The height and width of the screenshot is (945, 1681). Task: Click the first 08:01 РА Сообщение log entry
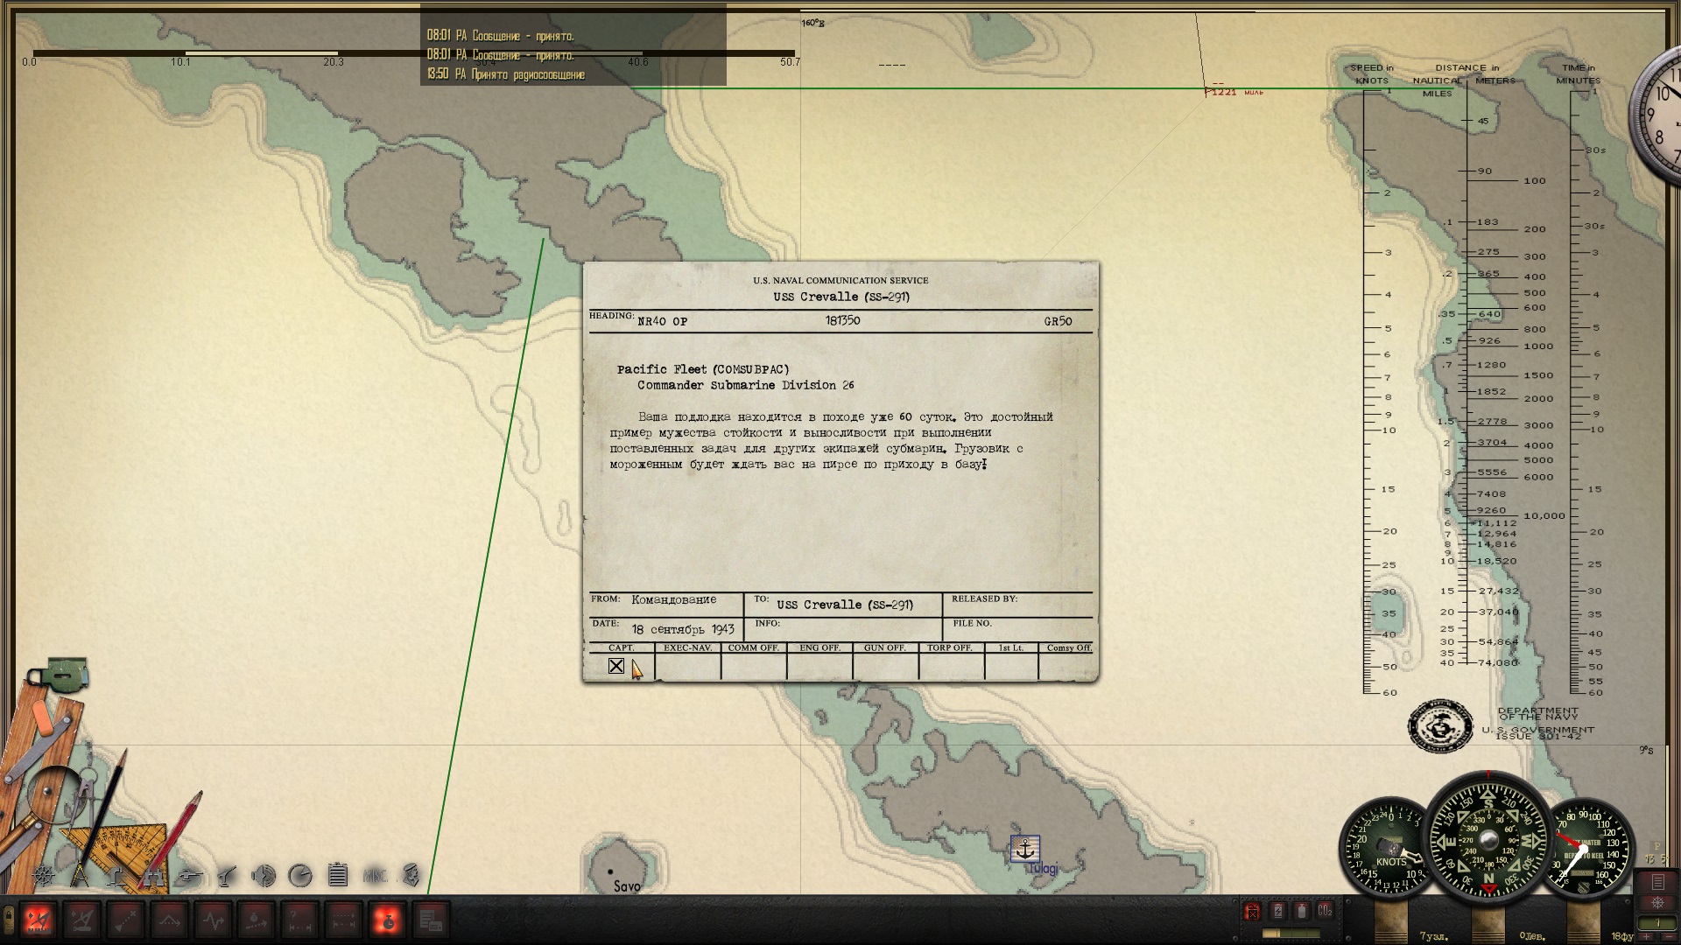[501, 36]
